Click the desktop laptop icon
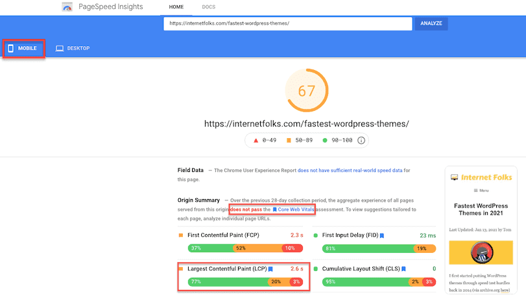This screenshot has height=297, width=526. [60, 48]
